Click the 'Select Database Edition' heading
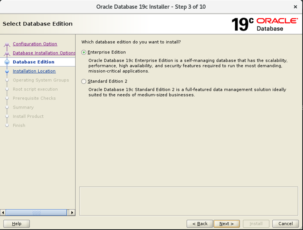Viewport: 303px width, 230px height. tap(37, 24)
